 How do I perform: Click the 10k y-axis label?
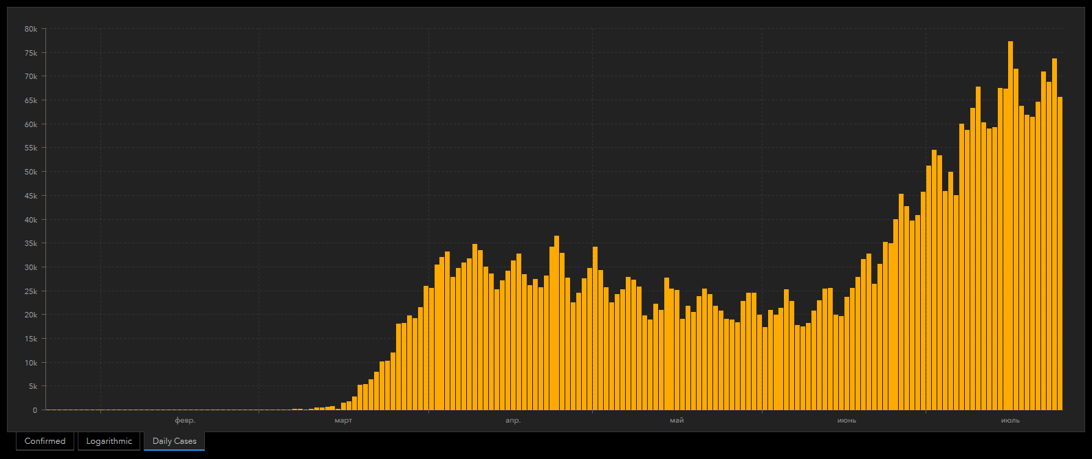(30, 363)
